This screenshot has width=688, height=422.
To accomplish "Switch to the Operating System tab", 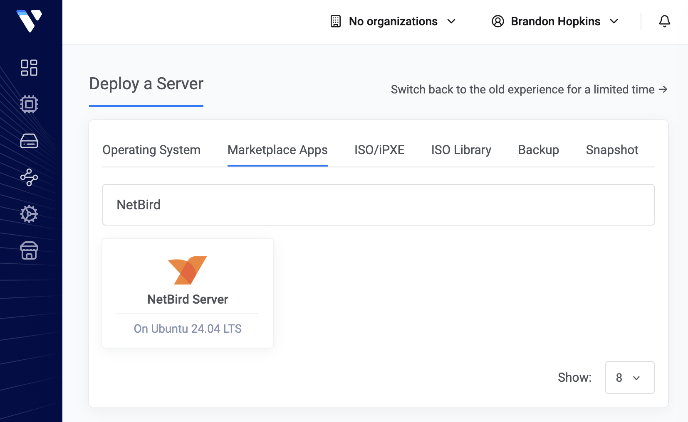I will point(151,150).
